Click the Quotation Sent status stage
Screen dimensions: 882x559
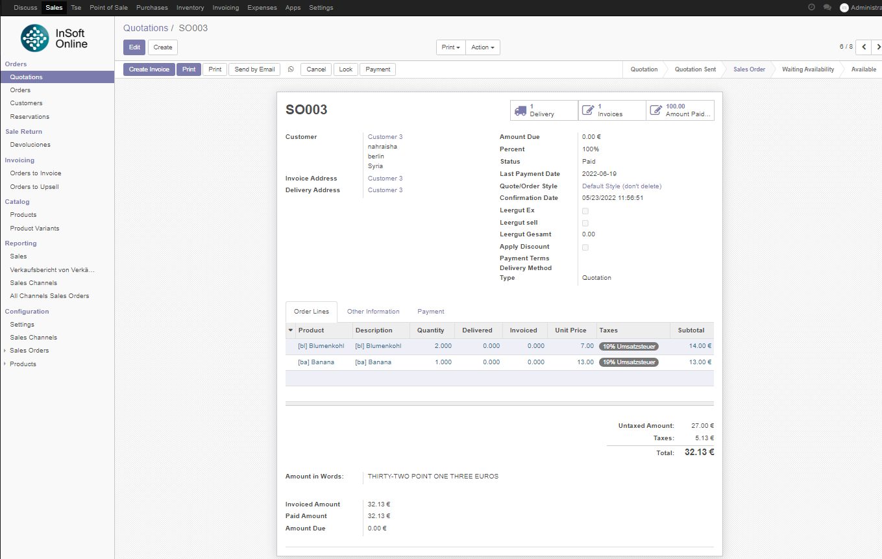coord(695,69)
